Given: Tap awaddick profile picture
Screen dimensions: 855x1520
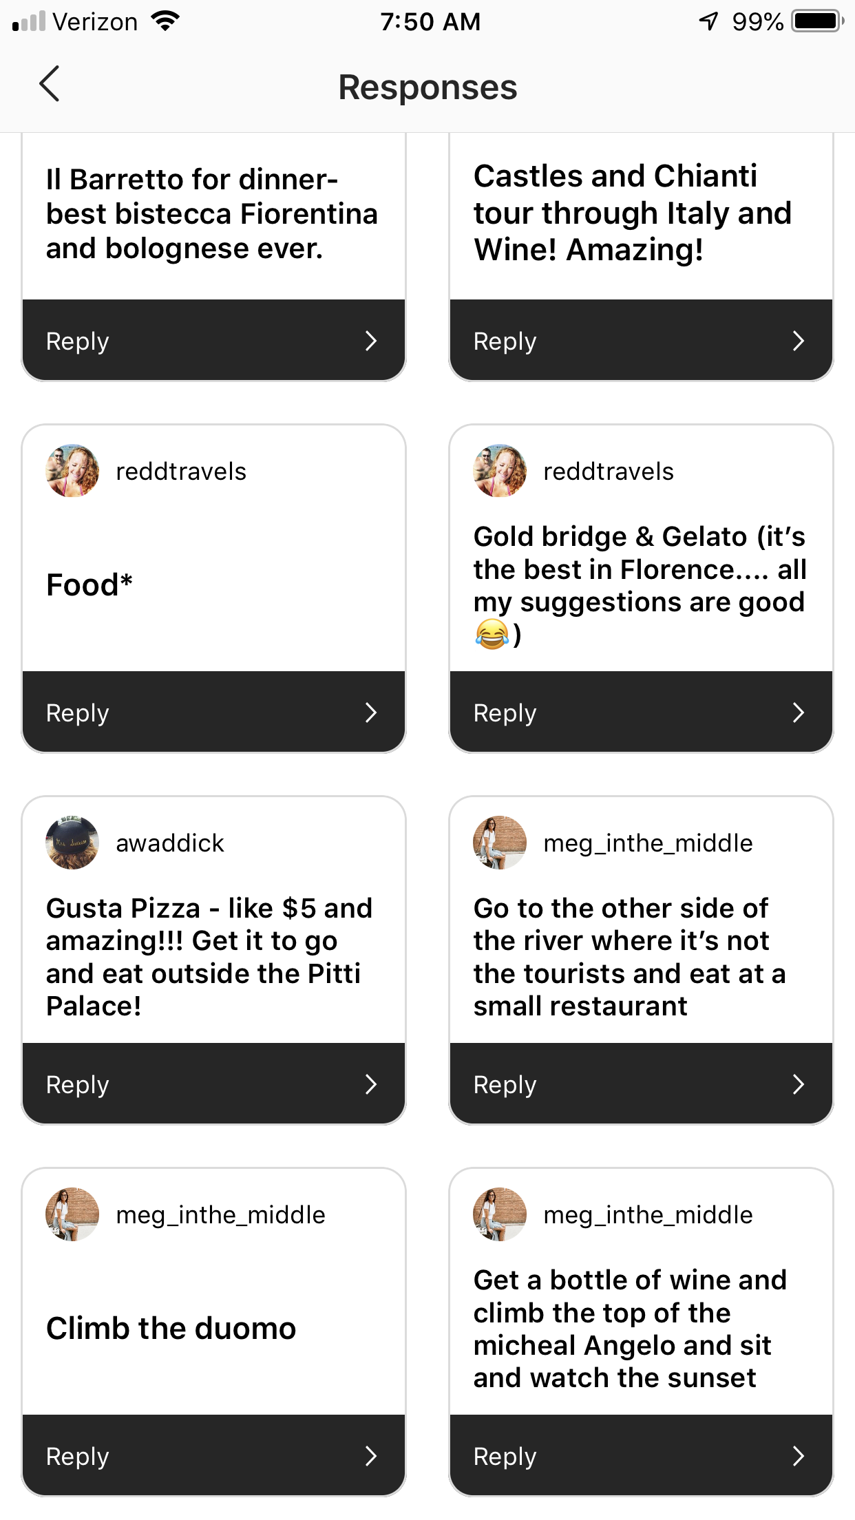Looking at the screenshot, I should (72, 843).
